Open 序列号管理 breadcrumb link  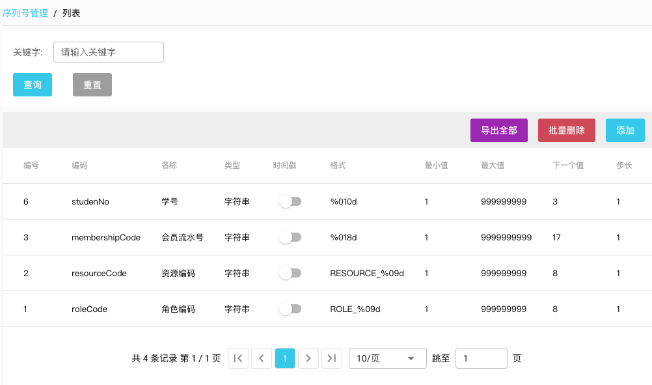pyautogui.click(x=25, y=13)
